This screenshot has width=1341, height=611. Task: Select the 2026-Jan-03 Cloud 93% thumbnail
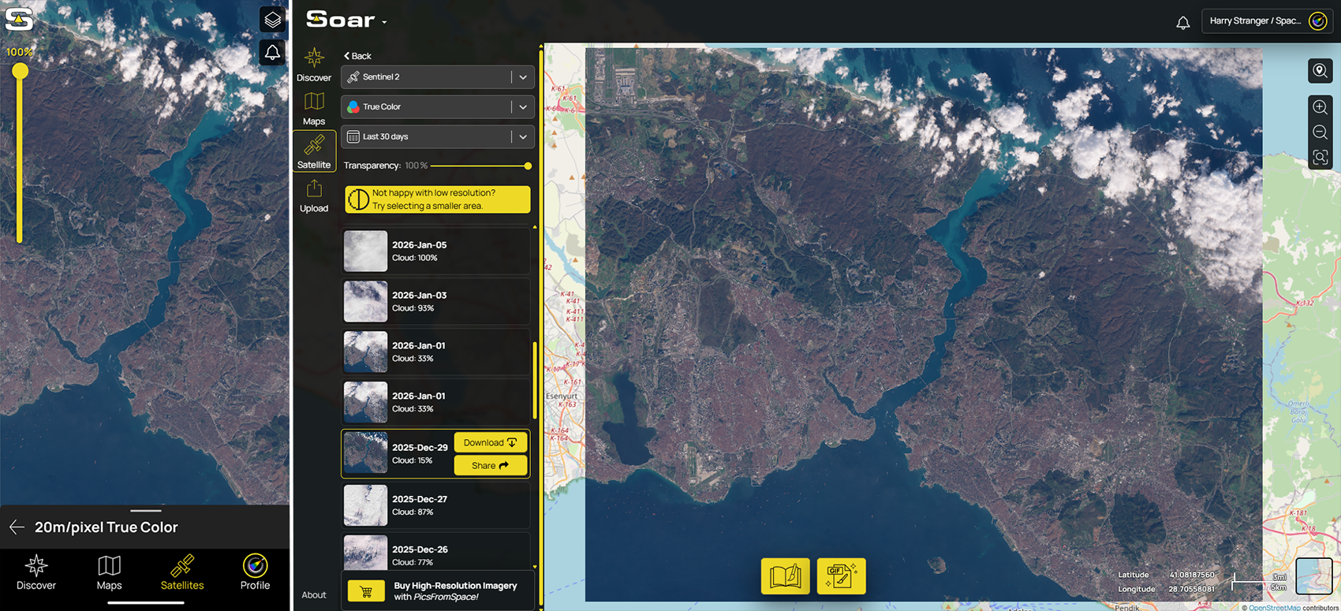(x=365, y=301)
